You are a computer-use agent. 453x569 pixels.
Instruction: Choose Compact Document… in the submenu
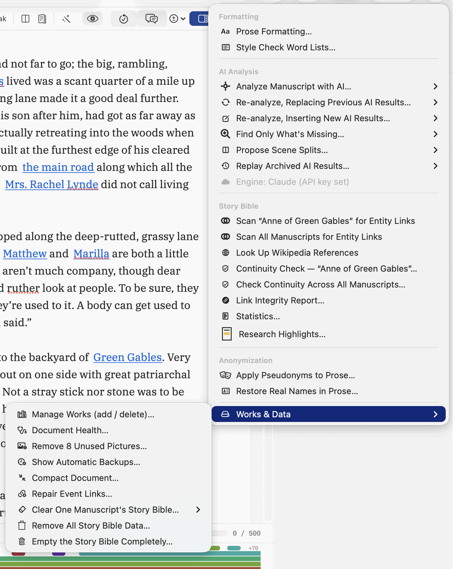pos(108,478)
